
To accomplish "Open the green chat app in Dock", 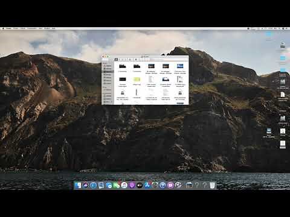I will pos(116,185).
